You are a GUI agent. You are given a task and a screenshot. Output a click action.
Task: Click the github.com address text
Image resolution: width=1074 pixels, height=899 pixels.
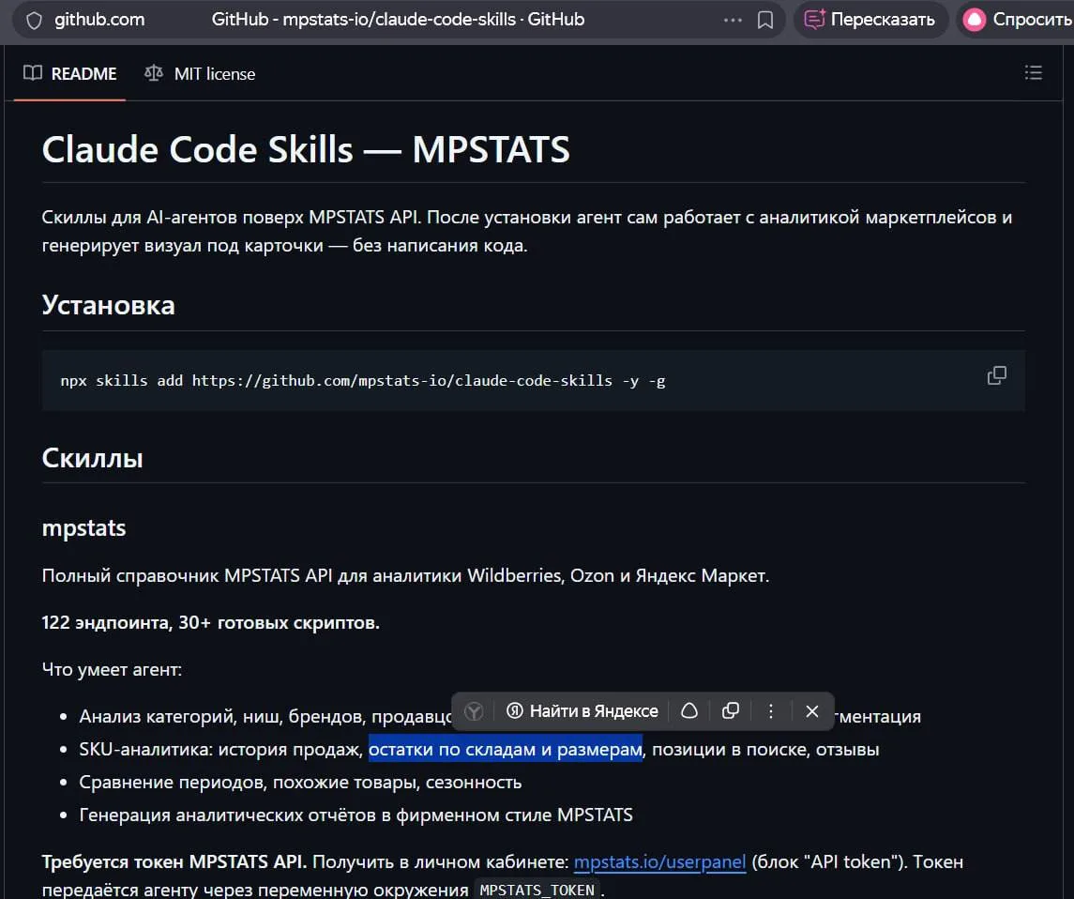[x=100, y=20]
